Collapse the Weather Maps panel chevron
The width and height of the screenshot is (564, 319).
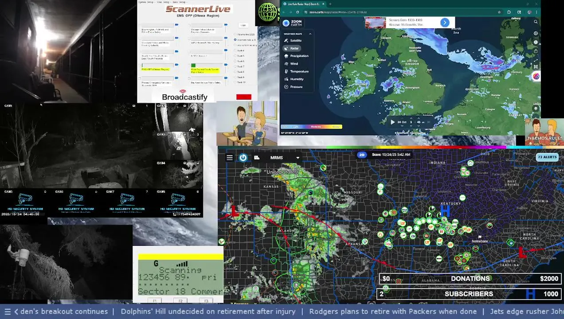pyautogui.click(x=310, y=34)
